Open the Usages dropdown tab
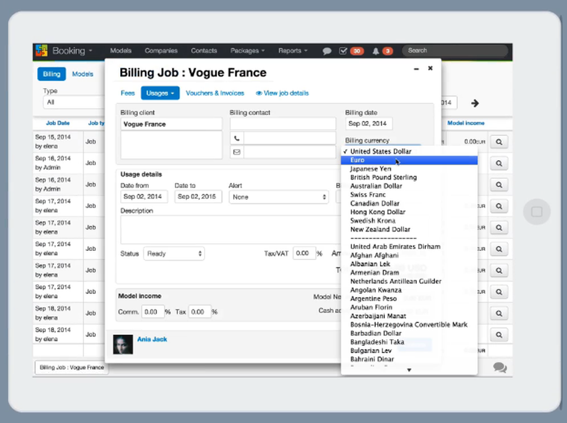 point(160,93)
